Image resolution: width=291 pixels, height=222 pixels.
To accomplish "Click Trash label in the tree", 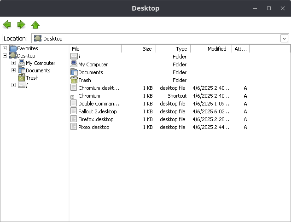I will point(32,78).
